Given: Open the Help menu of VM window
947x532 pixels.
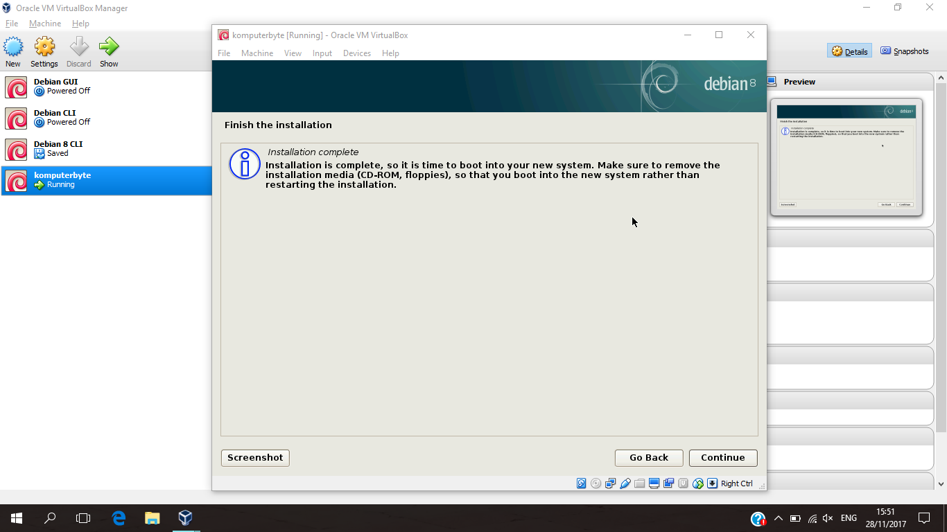Looking at the screenshot, I should (x=390, y=53).
